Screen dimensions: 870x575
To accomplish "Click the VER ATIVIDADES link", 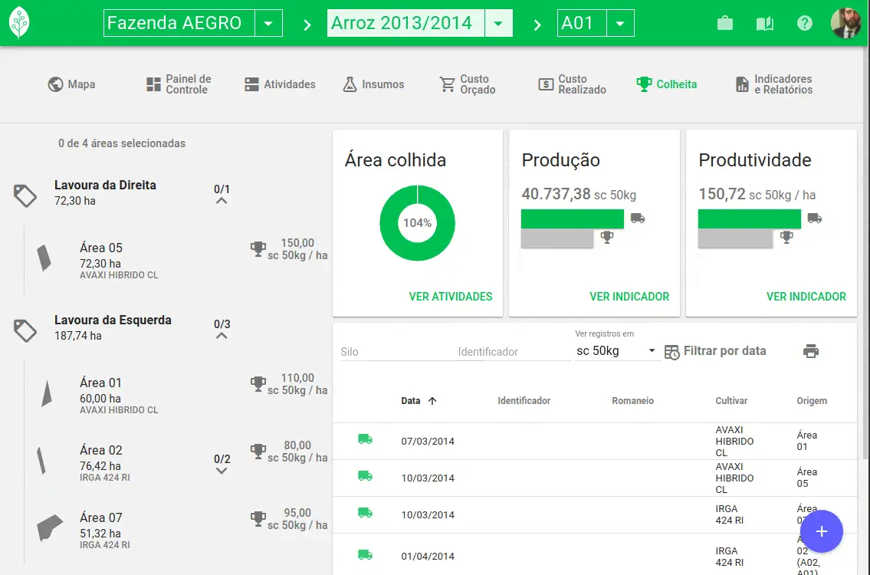I will pyautogui.click(x=451, y=297).
